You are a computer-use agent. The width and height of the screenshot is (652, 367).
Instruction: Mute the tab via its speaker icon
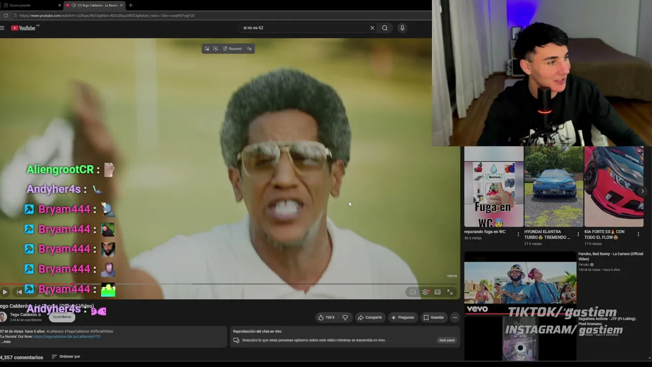(74, 5)
